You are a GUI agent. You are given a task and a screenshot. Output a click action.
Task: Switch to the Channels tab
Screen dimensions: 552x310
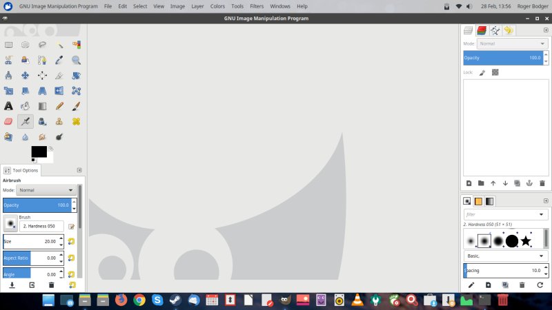[x=482, y=30]
